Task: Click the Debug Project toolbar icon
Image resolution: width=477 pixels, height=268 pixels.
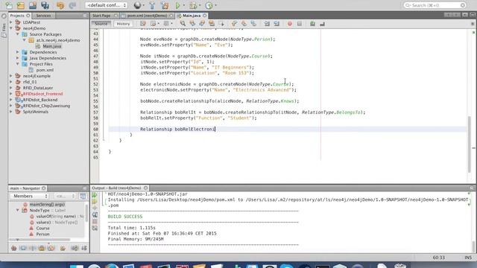Action: pyautogui.click(x=193, y=5)
